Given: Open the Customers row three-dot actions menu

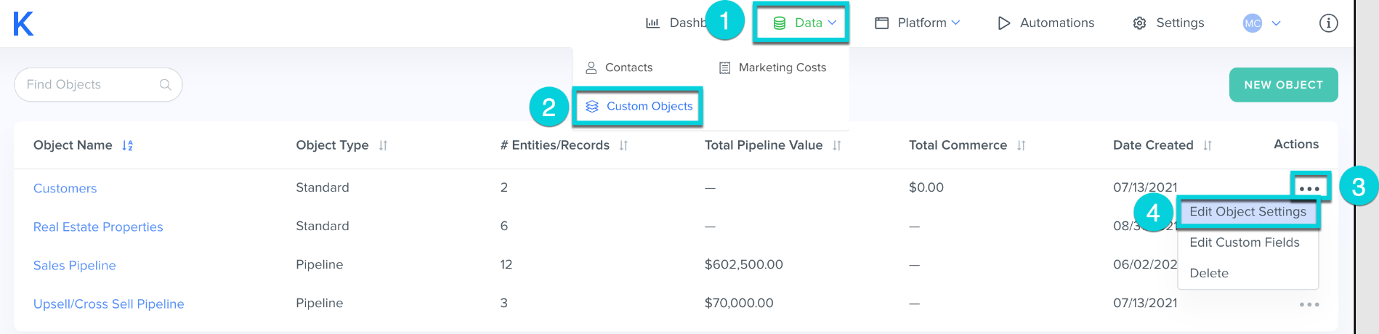Looking at the screenshot, I should point(1309,188).
